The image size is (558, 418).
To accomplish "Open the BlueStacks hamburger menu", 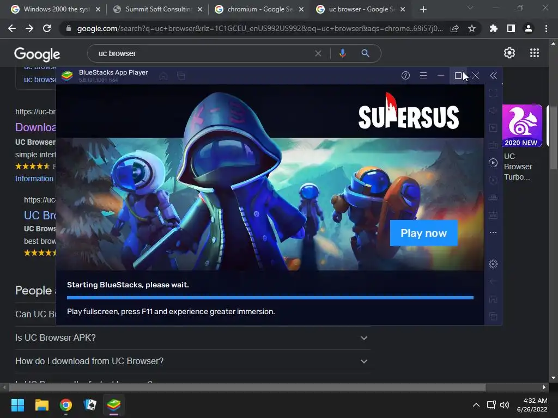I will 423,75.
